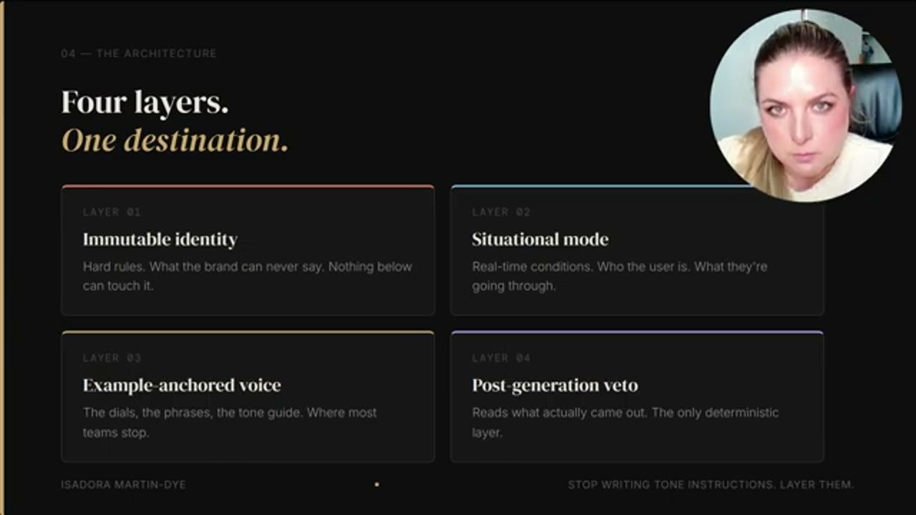Select the Immutable identity card

[x=248, y=250]
